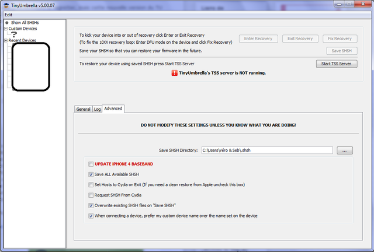Uncheck Save ALL Available SHSH
The image size is (374, 252).
91,174
